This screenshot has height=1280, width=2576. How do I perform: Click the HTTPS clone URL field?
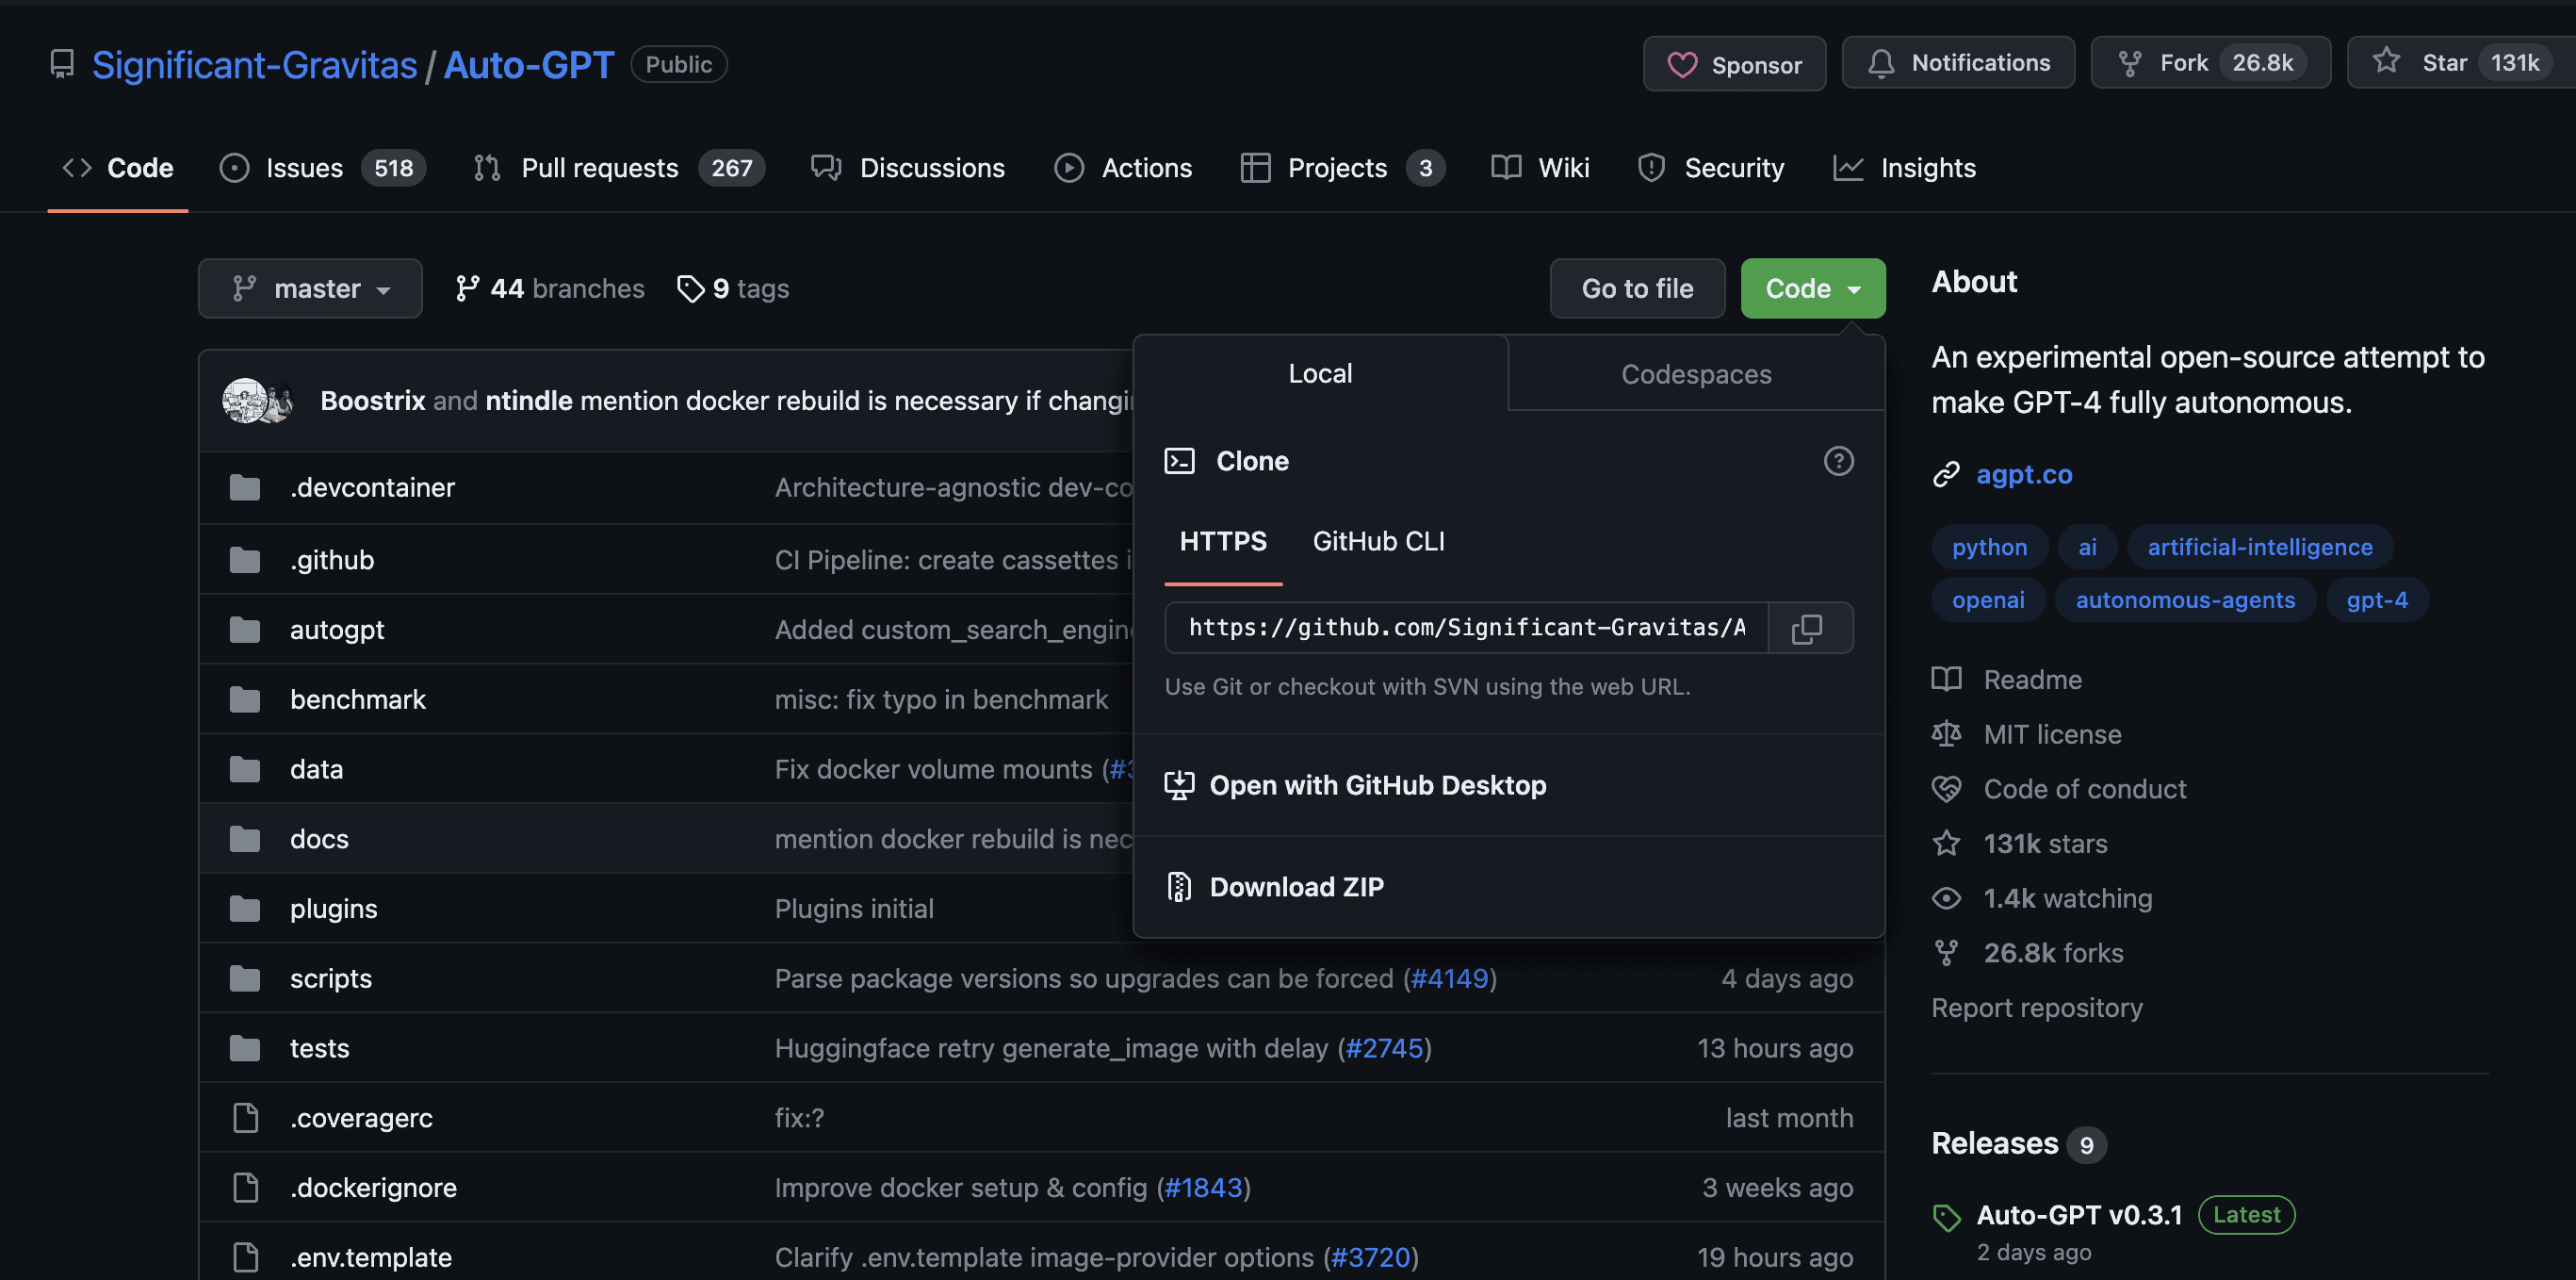pos(1465,628)
